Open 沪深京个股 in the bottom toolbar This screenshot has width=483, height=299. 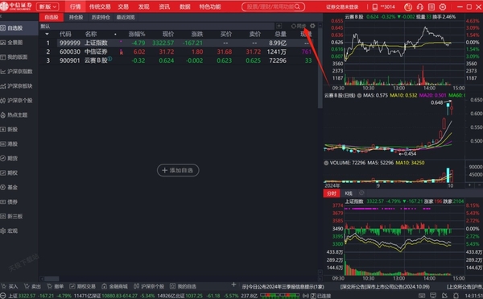coord(149,286)
